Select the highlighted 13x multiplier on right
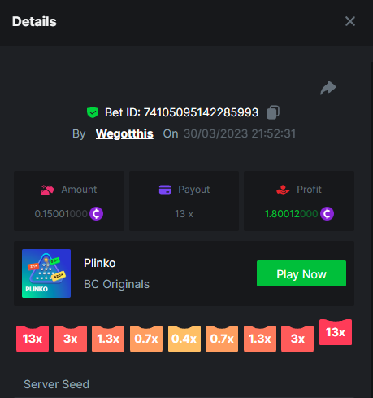Viewport: 373px width, 398px height. [x=336, y=332]
